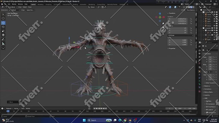Click the red X axis gizmo ball

coord(164,17)
